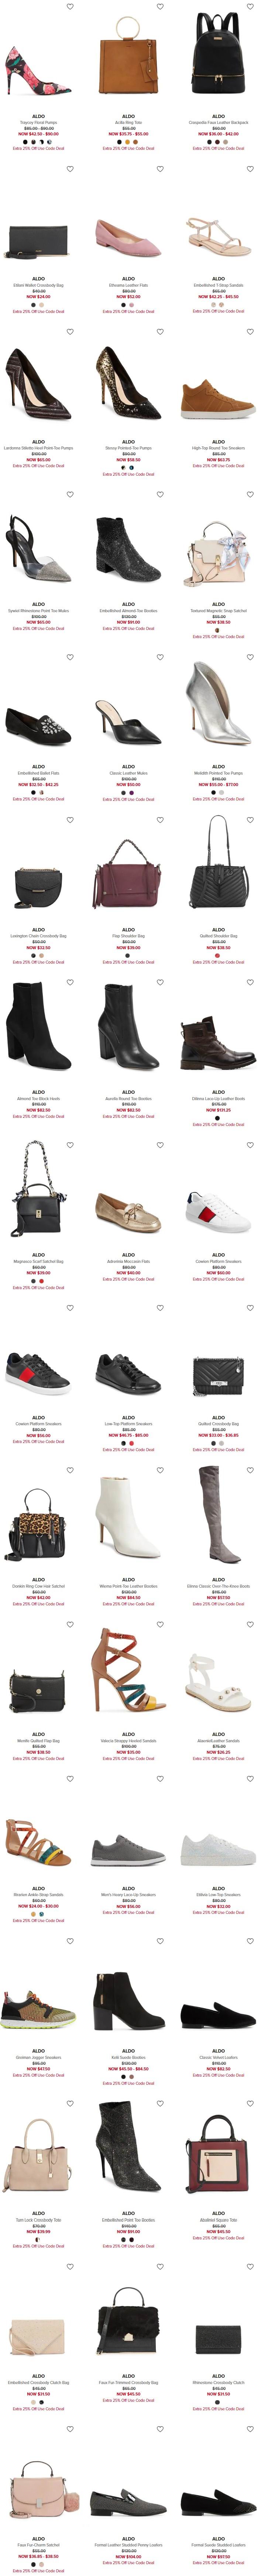Click heart icon above High-Top Round Toe Sneakers
The image size is (258, 2576).
(250, 332)
